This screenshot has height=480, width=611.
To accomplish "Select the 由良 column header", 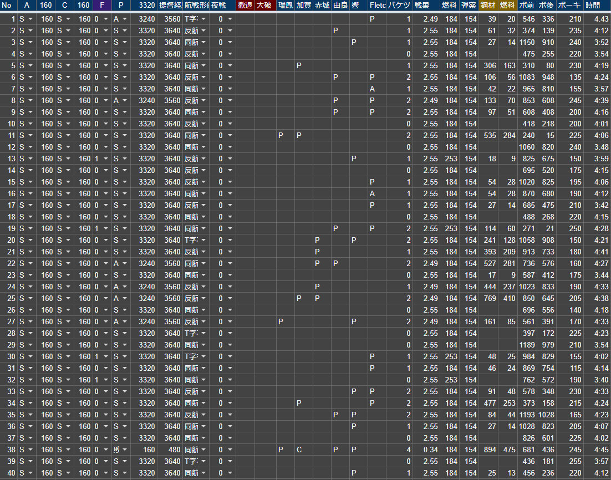I will 340,6.
